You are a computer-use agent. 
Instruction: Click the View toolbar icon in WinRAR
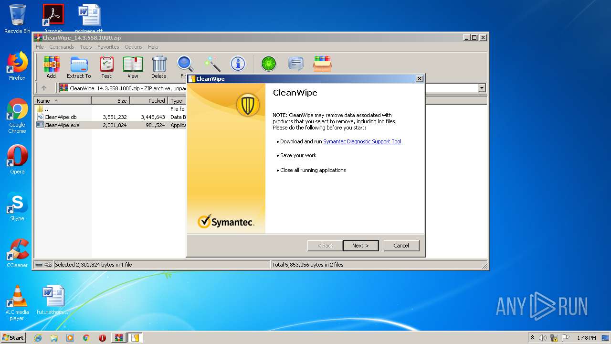pos(133,67)
